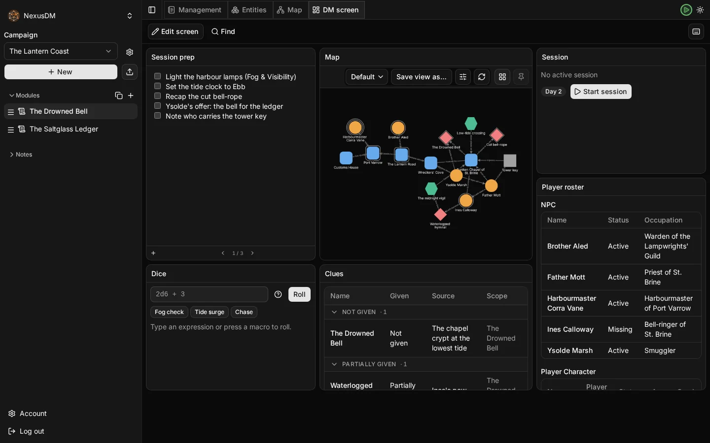710x443 pixels.
Task: Select the DM screen tab
Action: [336, 10]
